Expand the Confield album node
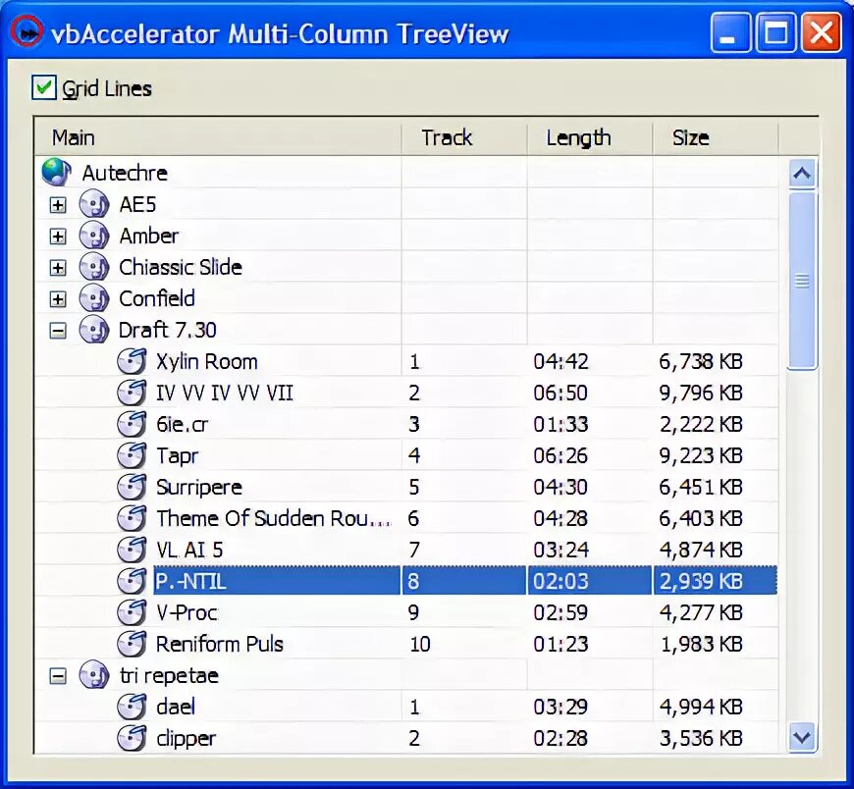 58,299
